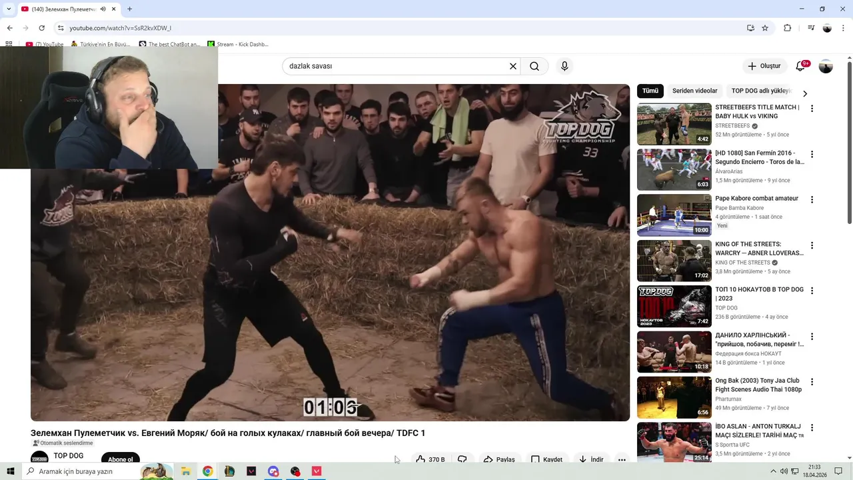The height and width of the screenshot is (480, 853).
Task: Start voice search with the microphone
Action: click(564, 66)
